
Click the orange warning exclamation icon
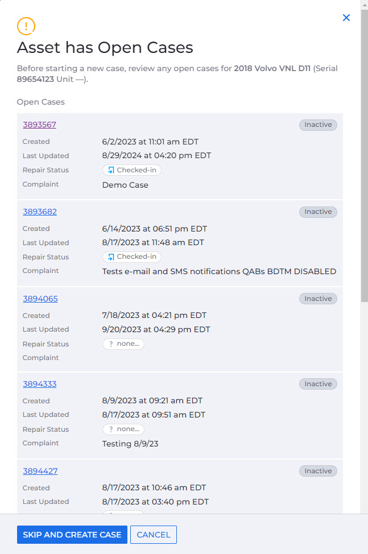coord(26,26)
